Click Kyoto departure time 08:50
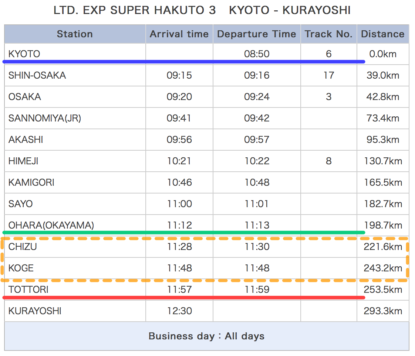The width and height of the screenshot is (415, 356). tap(257, 54)
